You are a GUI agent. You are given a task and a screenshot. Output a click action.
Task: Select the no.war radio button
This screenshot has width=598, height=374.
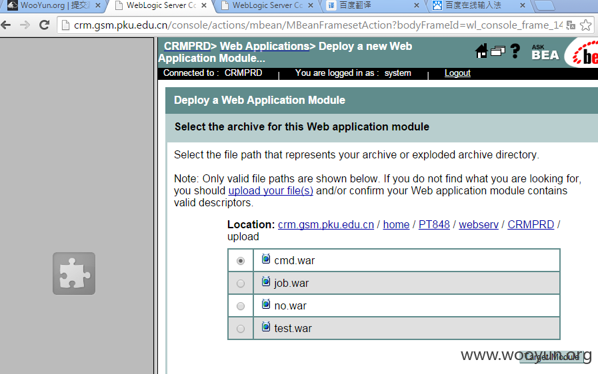pyautogui.click(x=240, y=306)
